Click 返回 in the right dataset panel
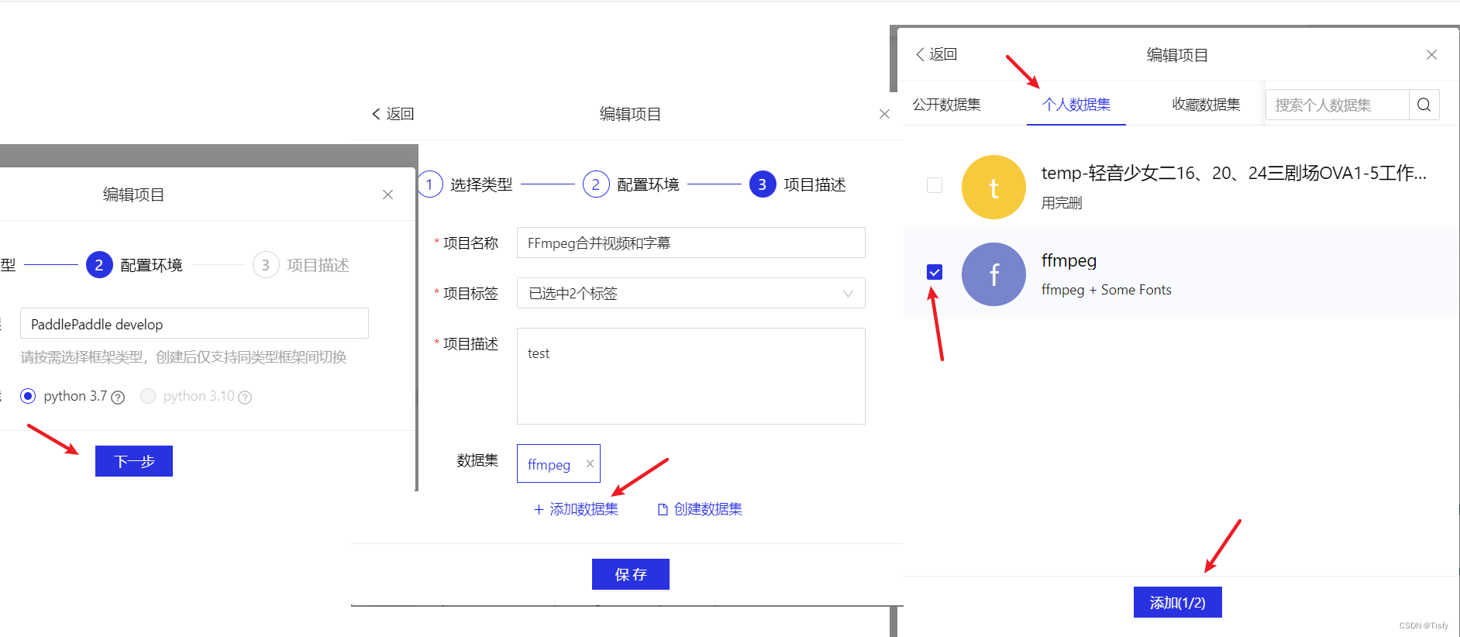The image size is (1460, 637). [936, 54]
